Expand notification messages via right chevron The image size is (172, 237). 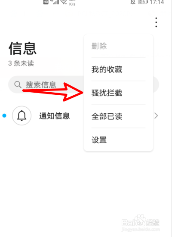point(156,115)
